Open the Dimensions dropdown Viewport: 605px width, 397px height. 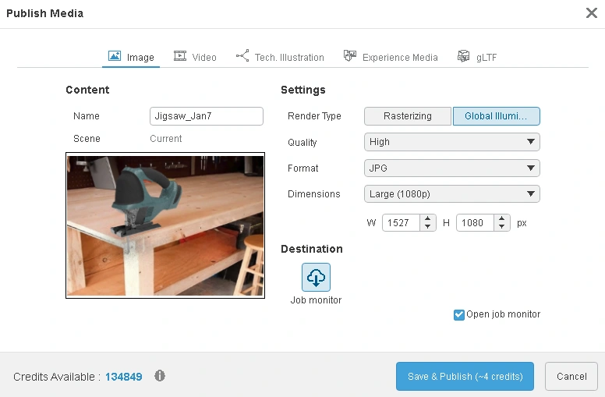(x=452, y=193)
